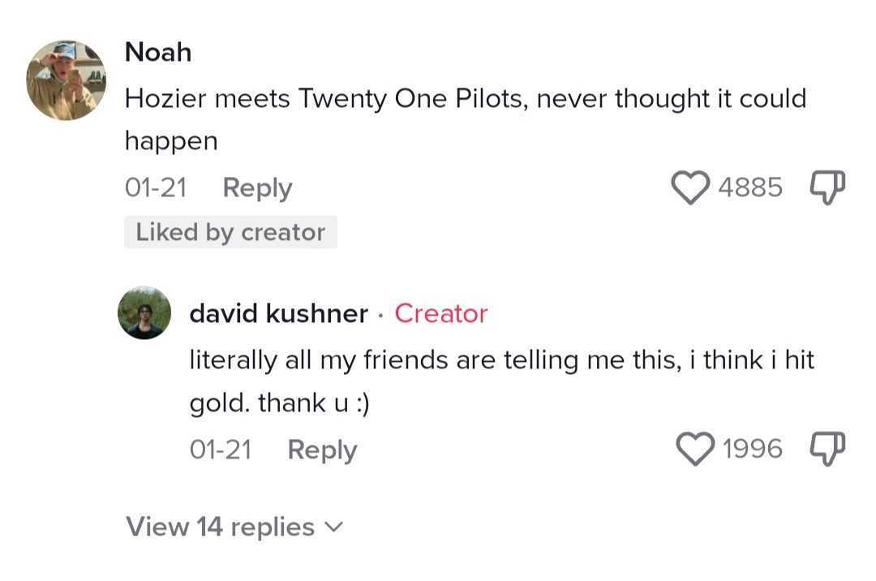Click the 1996 like count
This screenshot has height=581, width=876.
tap(752, 449)
